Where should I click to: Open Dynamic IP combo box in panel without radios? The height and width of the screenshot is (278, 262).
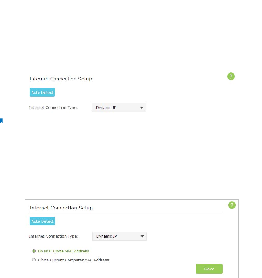(x=119, y=108)
